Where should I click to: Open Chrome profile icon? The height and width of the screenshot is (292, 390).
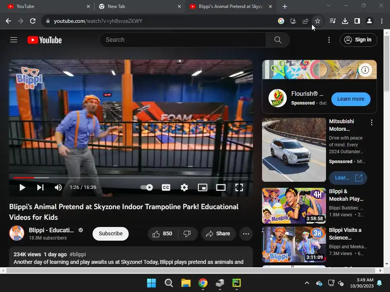(369, 21)
